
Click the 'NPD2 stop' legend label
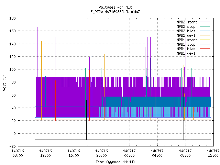point(186,26)
